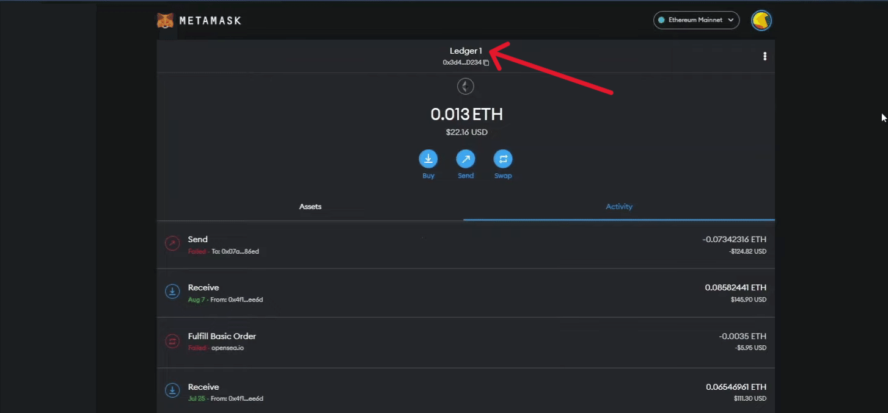Click the Send arrow icon button
The width and height of the screenshot is (888, 413).
pyautogui.click(x=466, y=159)
